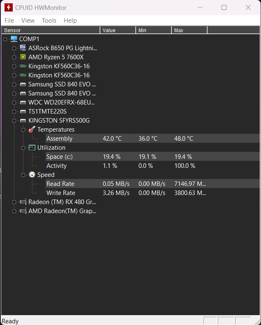261x325 pixels.
Task: Click the first Samsung SSD 840 EVO drive icon
Action: (x=23, y=84)
